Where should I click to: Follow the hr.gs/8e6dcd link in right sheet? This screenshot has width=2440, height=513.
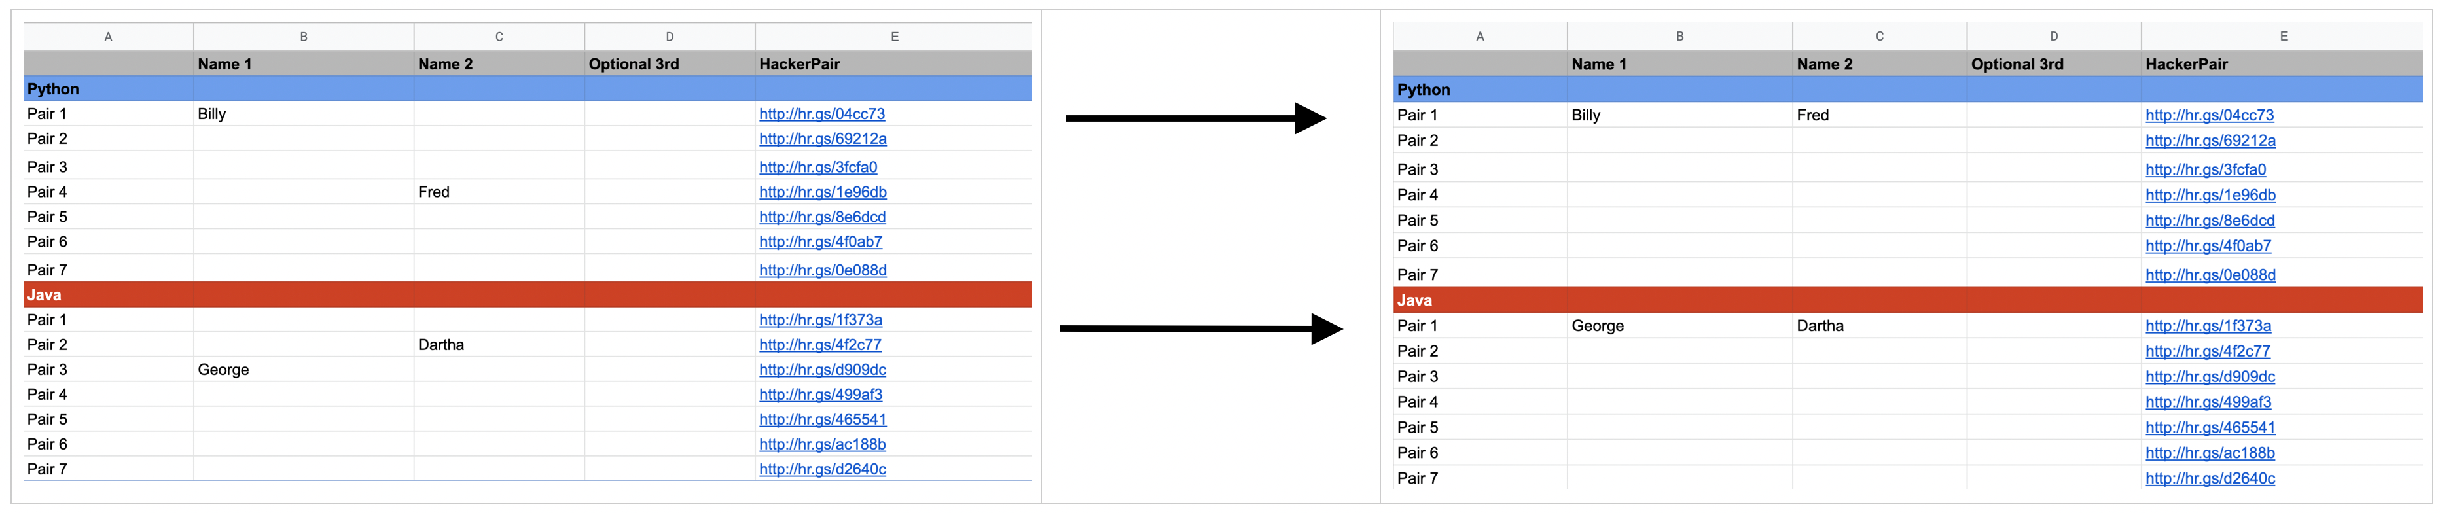[x=2209, y=221]
